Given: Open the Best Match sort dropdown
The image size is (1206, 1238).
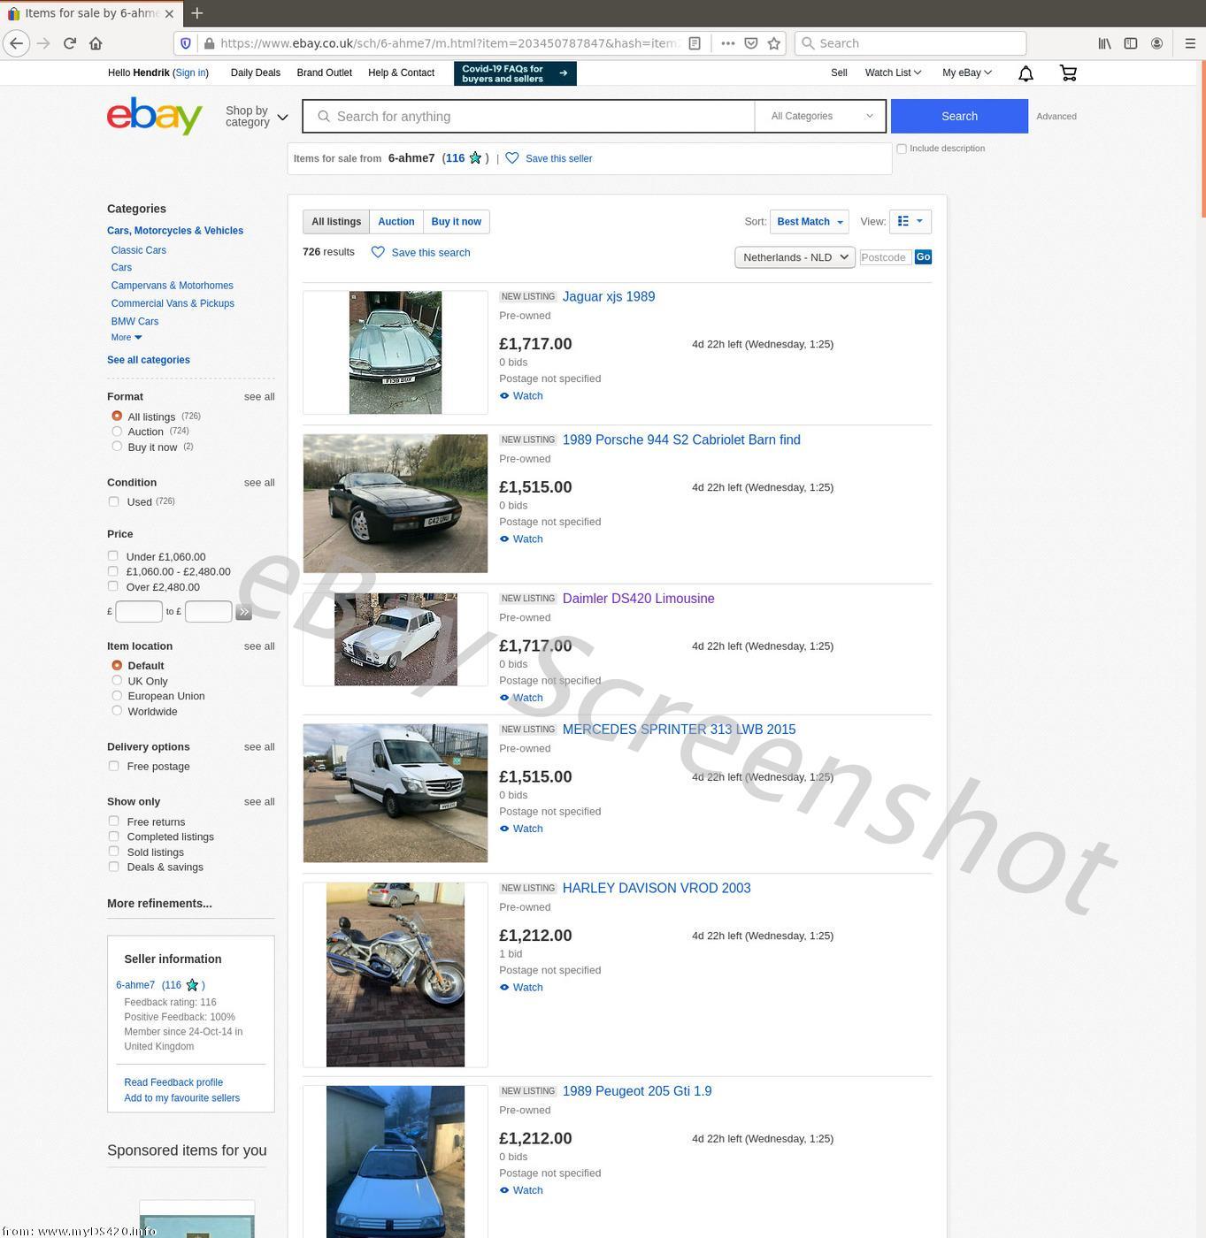Looking at the screenshot, I should (809, 222).
